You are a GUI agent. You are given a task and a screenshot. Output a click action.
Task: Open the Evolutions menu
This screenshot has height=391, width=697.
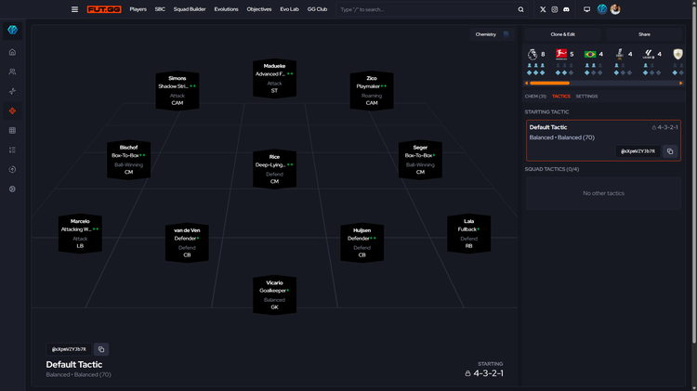pyautogui.click(x=226, y=9)
